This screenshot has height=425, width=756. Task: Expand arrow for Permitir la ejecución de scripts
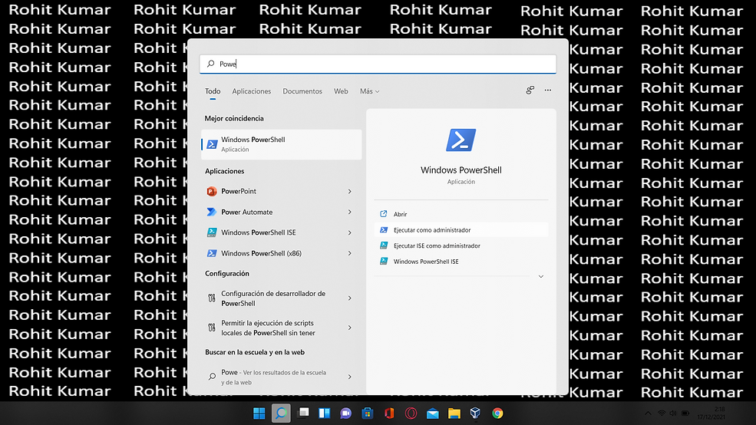click(x=349, y=328)
